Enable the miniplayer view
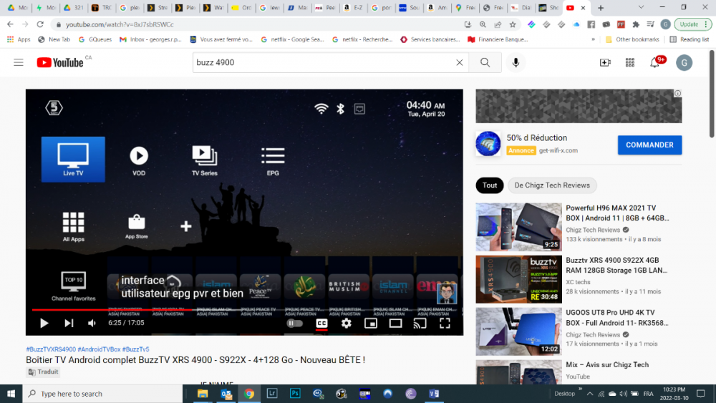Viewport: 716px width, 403px height. click(x=371, y=323)
